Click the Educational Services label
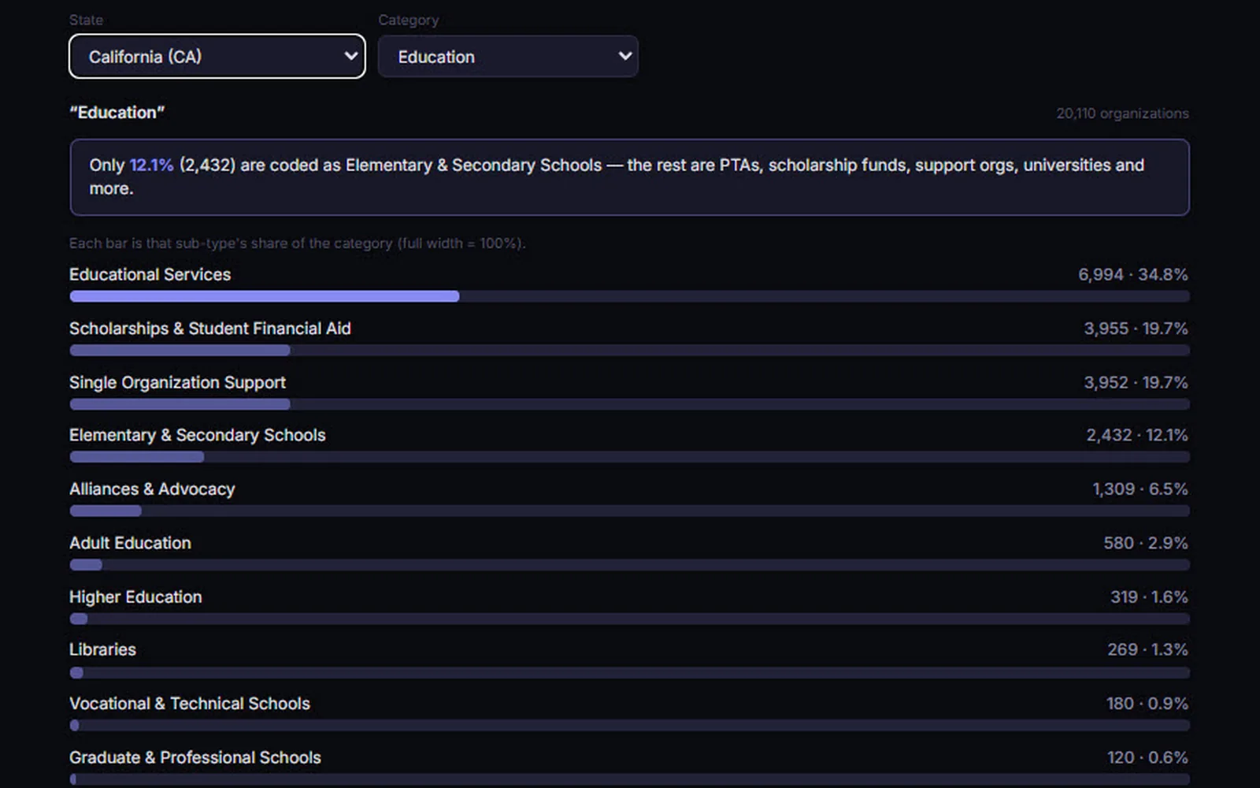The width and height of the screenshot is (1260, 788). pyautogui.click(x=150, y=274)
